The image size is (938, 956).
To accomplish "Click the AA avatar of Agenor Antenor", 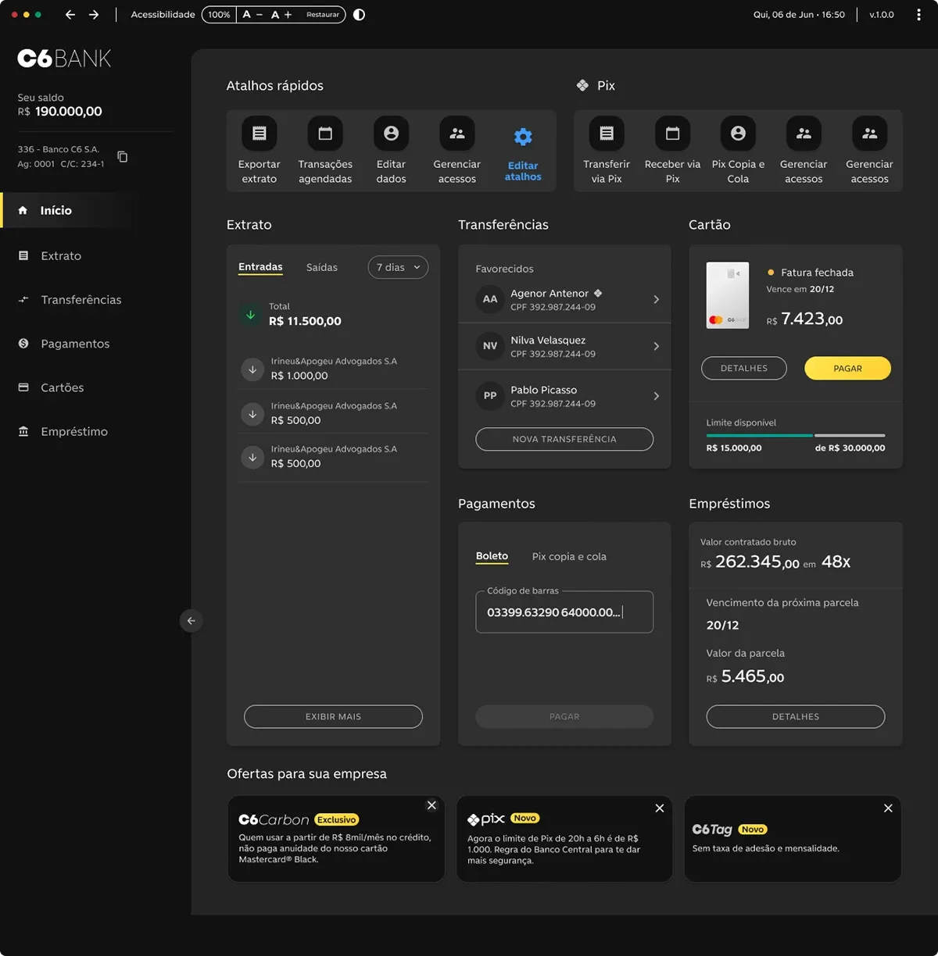I will tap(490, 299).
